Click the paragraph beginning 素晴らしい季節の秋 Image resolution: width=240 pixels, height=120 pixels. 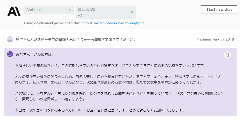point(111,66)
